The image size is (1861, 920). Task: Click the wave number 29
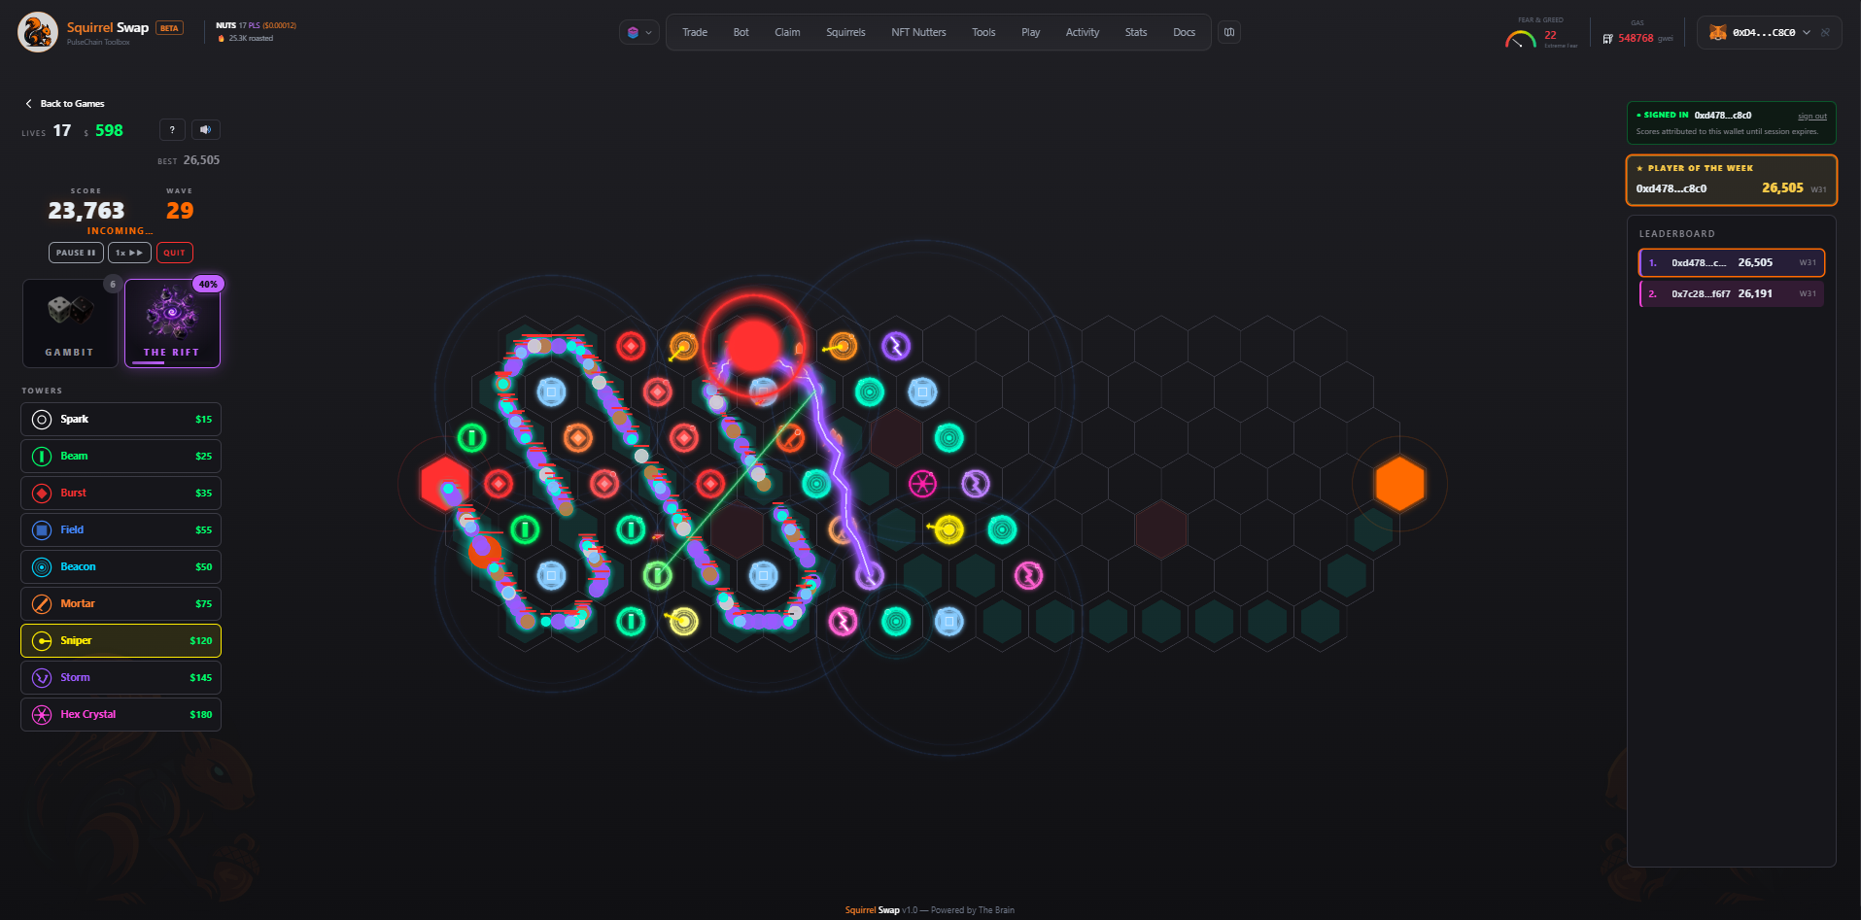180,211
